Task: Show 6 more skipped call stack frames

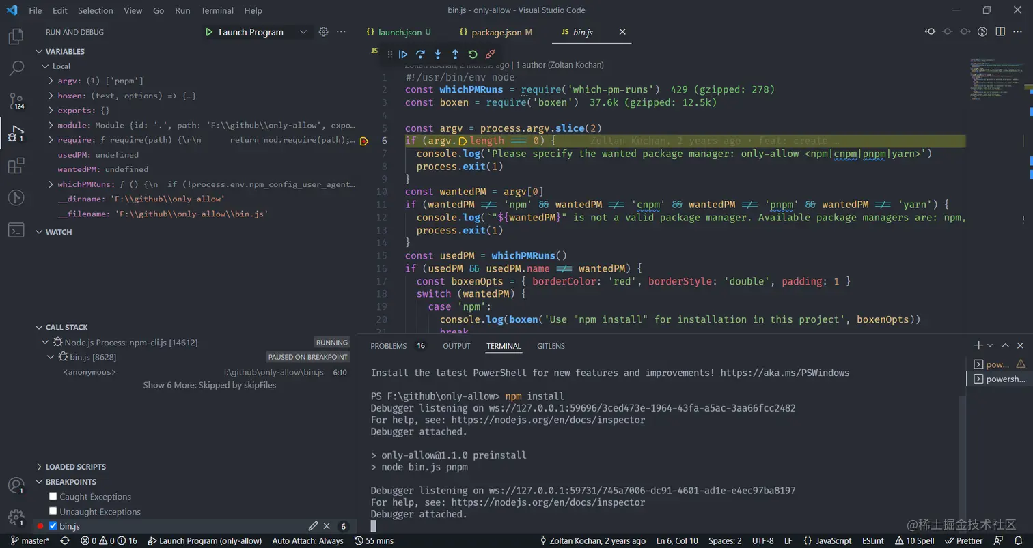Action: click(209, 385)
